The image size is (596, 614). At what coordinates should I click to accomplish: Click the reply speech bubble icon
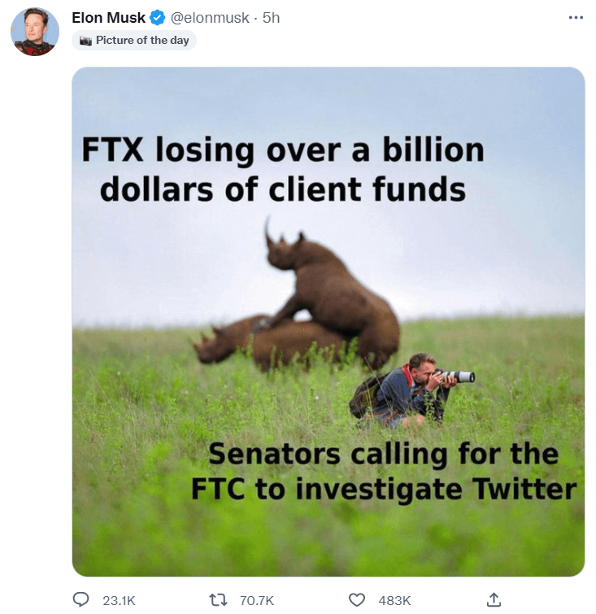point(81,600)
